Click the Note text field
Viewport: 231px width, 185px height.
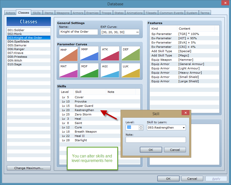[156, 140]
